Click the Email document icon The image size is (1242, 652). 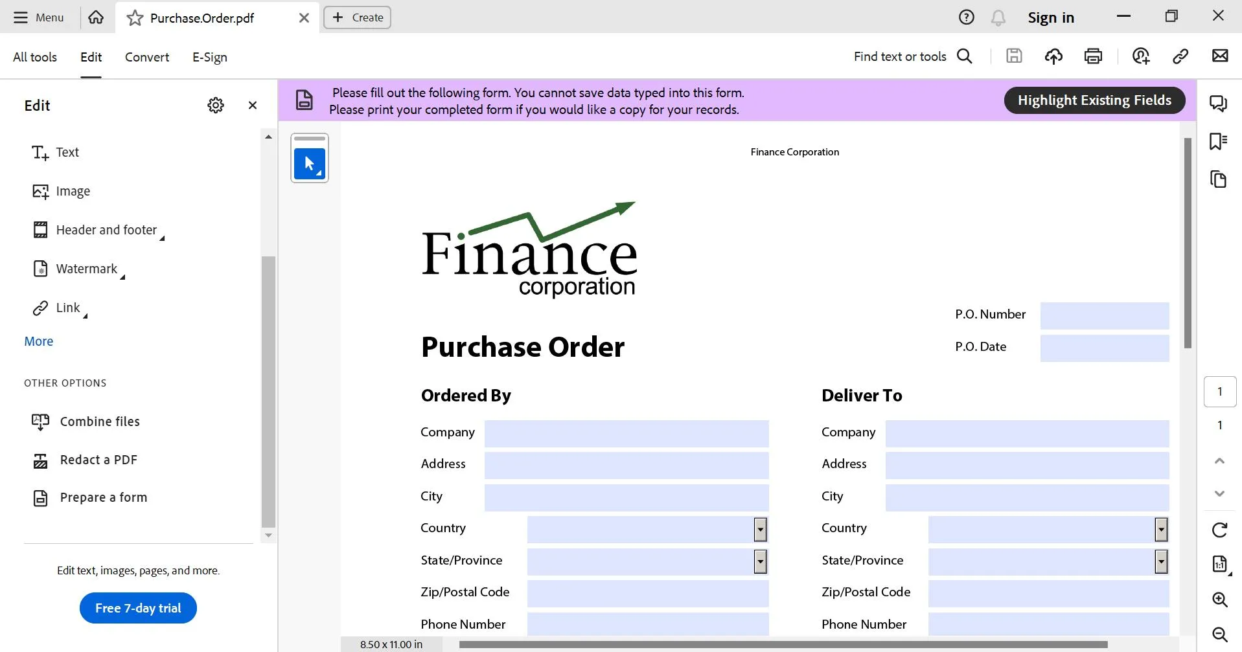coord(1221,56)
